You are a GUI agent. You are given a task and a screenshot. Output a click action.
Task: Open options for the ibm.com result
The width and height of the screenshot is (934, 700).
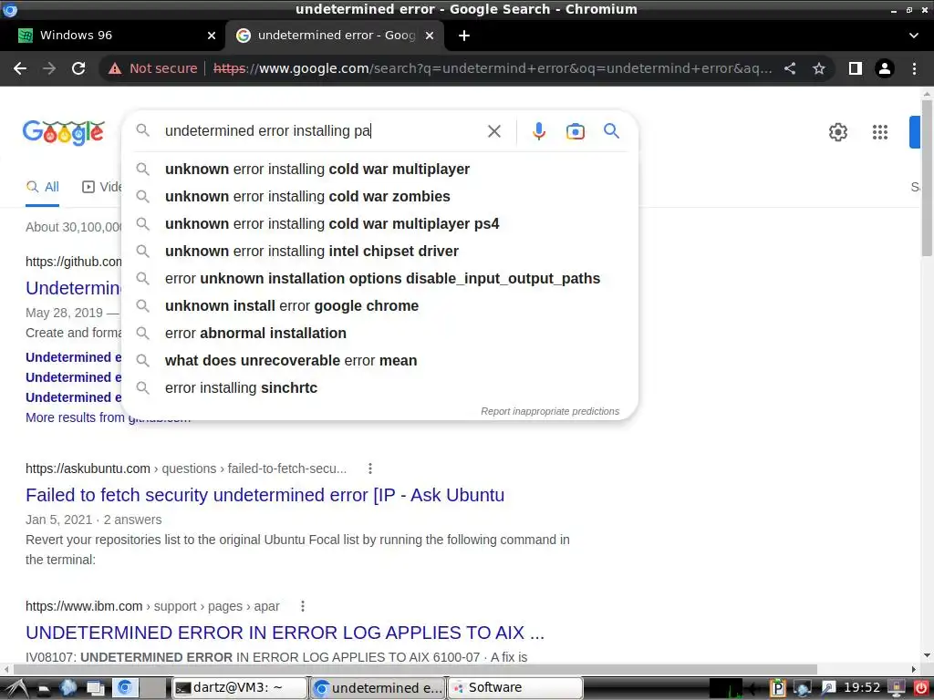pos(303,606)
